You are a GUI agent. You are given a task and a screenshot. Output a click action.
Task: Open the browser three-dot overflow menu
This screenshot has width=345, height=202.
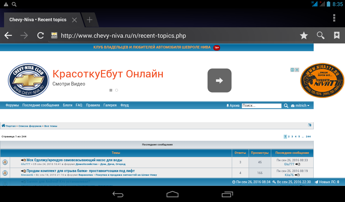[x=334, y=18]
